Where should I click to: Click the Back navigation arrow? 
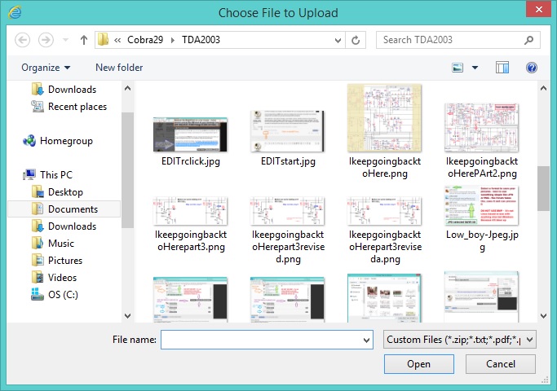23,39
